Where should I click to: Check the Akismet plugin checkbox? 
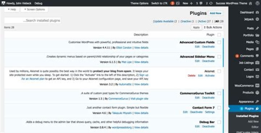click(x=219, y=71)
